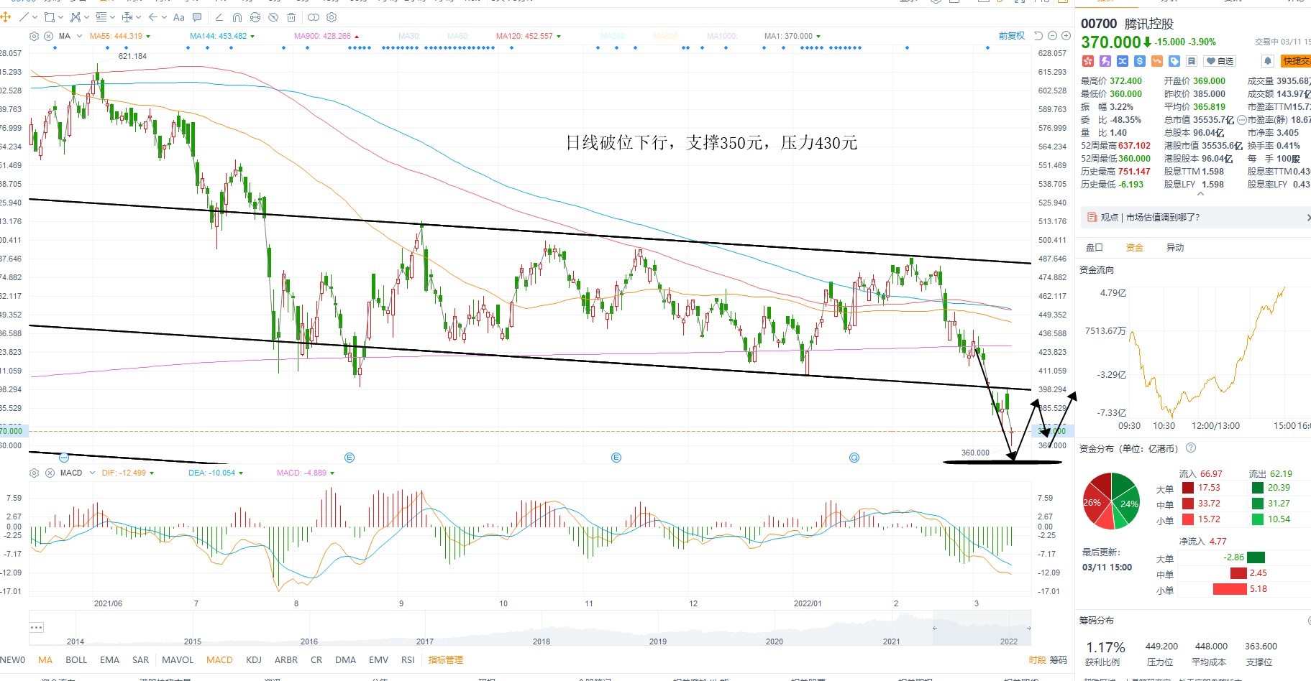Open 指标管理 indicator management link
Image resolution: width=1311 pixels, height=681 pixels.
[x=445, y=659]
